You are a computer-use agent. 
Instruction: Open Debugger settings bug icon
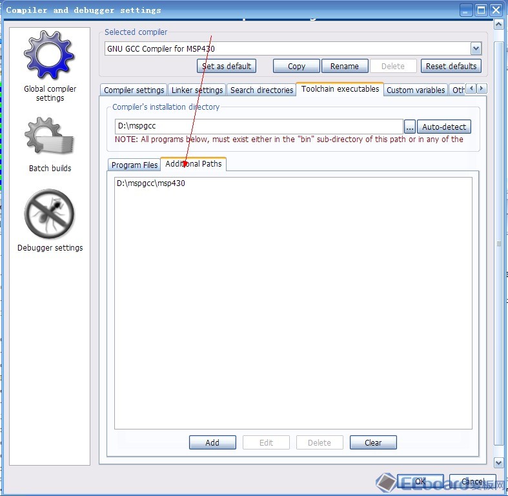pos(50,214)
